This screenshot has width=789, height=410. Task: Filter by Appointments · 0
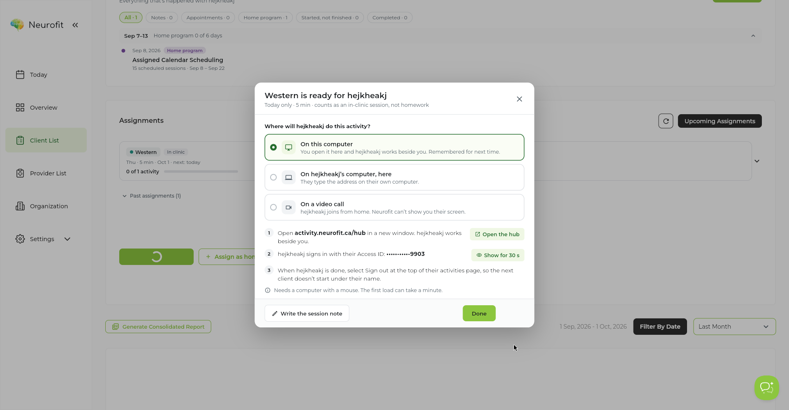click(208, 17)
